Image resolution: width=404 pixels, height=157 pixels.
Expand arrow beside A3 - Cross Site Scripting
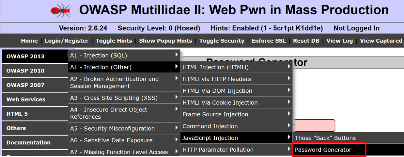coord(177,97)
